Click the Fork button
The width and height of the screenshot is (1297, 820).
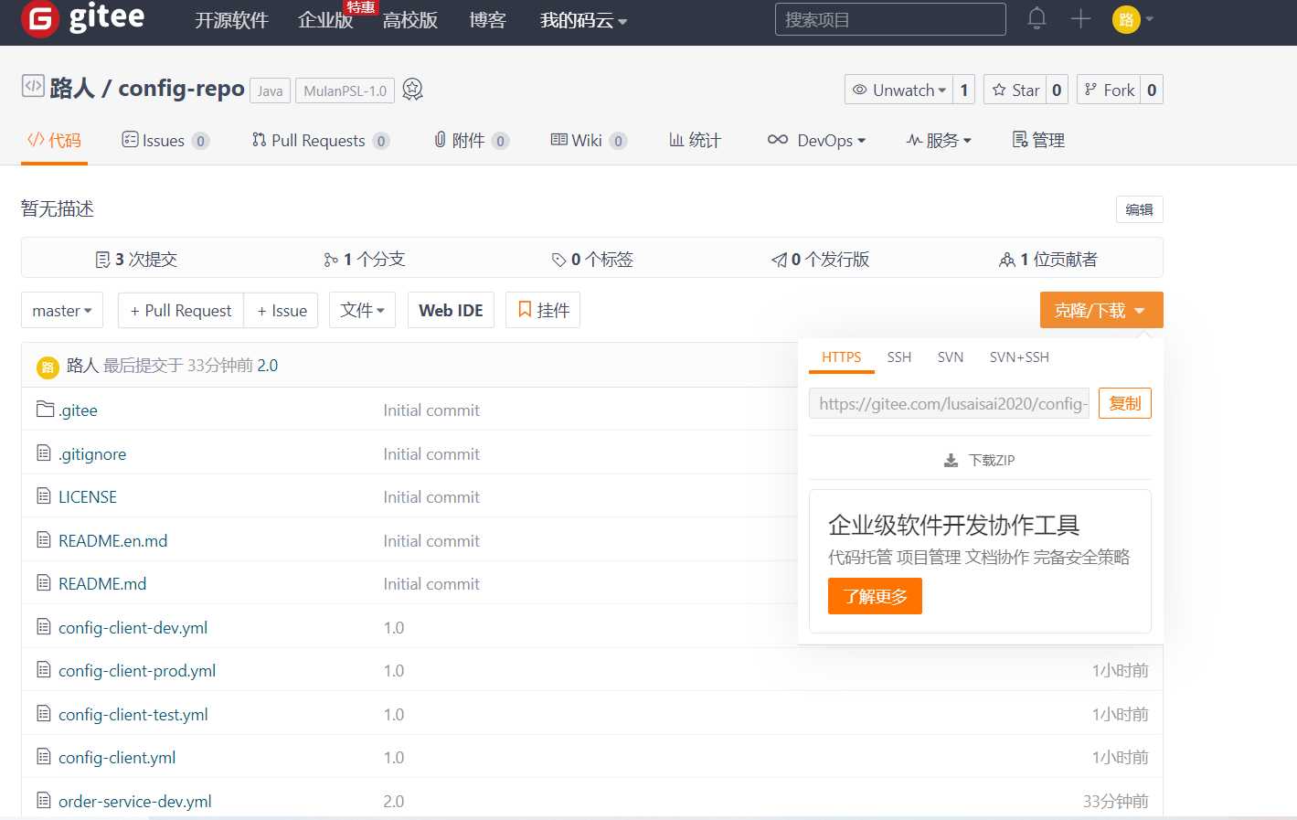click(1109, 90)
